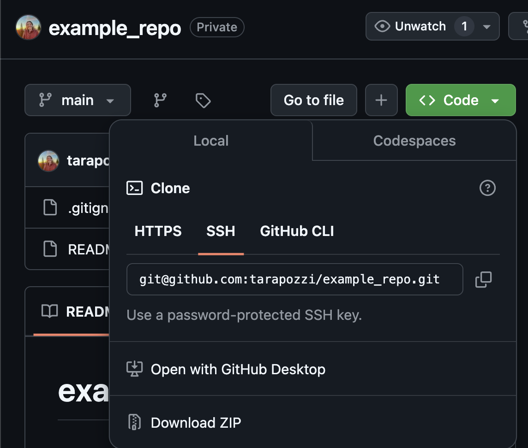This screenshot has width=528, height=448.
Task: Select the HTTPS clone option
Action: [x=158, y=231]
